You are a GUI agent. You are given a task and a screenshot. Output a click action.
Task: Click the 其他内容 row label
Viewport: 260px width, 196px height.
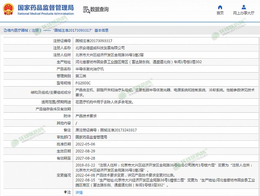pyautogui.click(x=64, y=123)
